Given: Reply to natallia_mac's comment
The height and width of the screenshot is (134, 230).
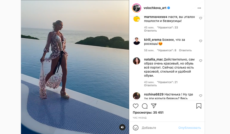Looking at the screenshot, I should (x=150, y=85).
